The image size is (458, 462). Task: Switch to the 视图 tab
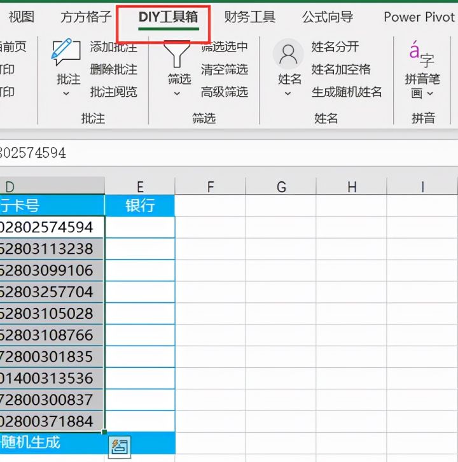click(x=21, y=17)
